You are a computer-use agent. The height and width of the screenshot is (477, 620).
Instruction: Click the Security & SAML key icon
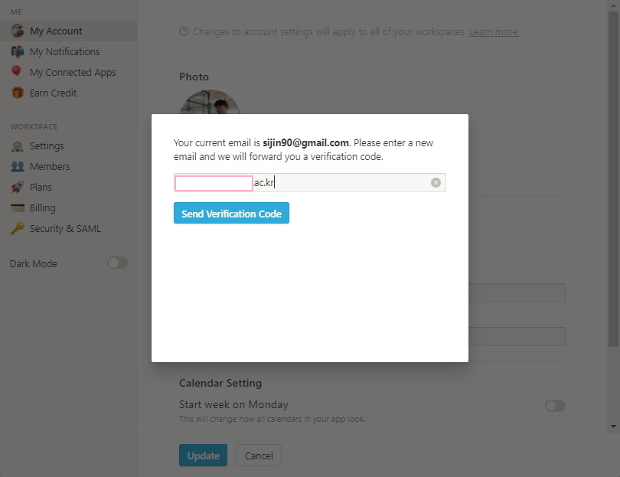pos(17,228)
